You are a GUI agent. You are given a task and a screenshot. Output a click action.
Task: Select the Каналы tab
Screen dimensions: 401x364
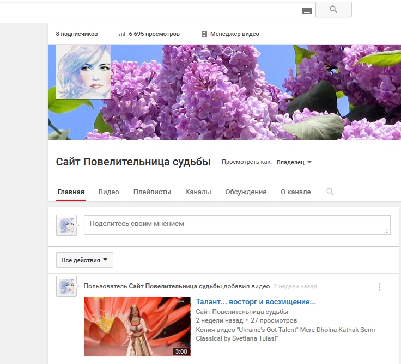[198, 192]
